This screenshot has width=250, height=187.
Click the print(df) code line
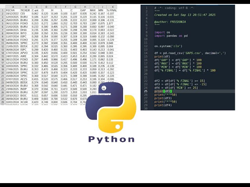(x=162, y=56)
